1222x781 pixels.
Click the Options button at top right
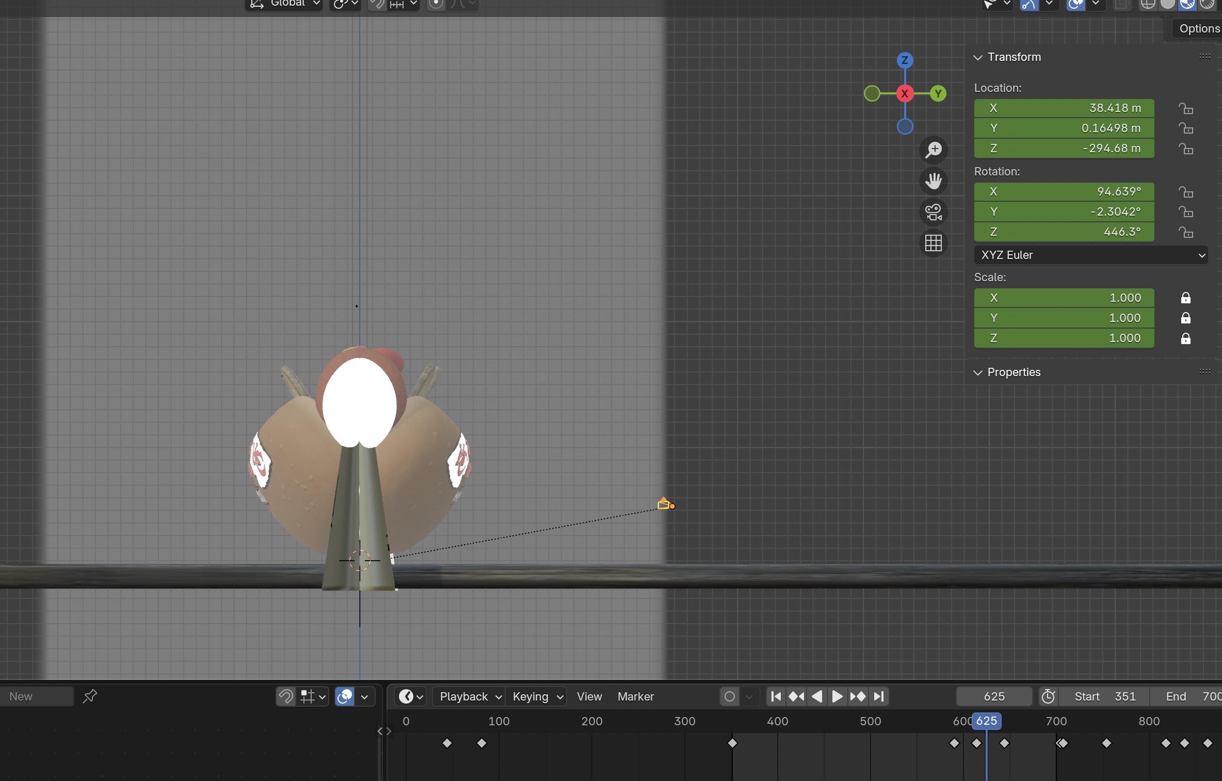1200,28
